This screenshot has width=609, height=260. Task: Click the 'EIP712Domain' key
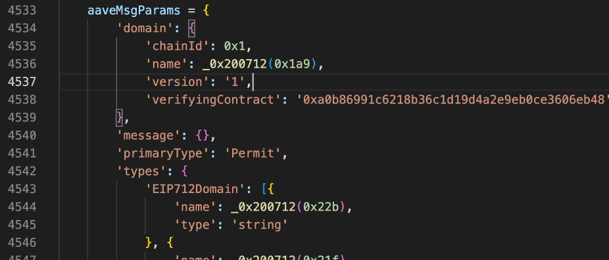(x=195, y=189)
